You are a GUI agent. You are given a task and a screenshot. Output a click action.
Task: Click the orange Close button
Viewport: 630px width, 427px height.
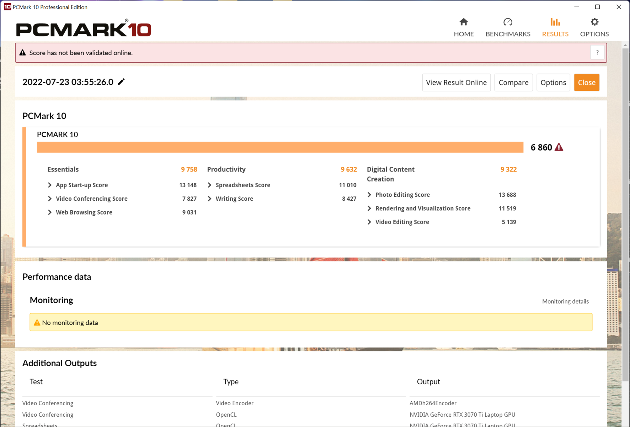(586, 83)
